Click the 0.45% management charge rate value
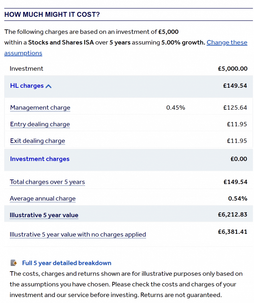254x303 pixels. tap(176, 108)
